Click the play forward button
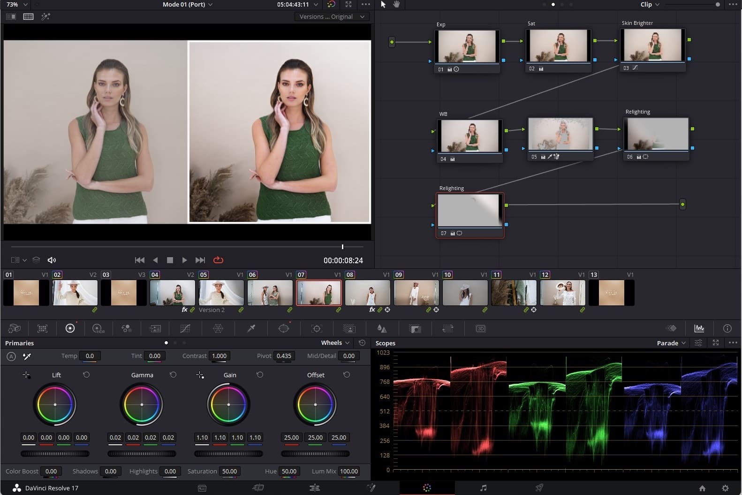 (184, 260)
